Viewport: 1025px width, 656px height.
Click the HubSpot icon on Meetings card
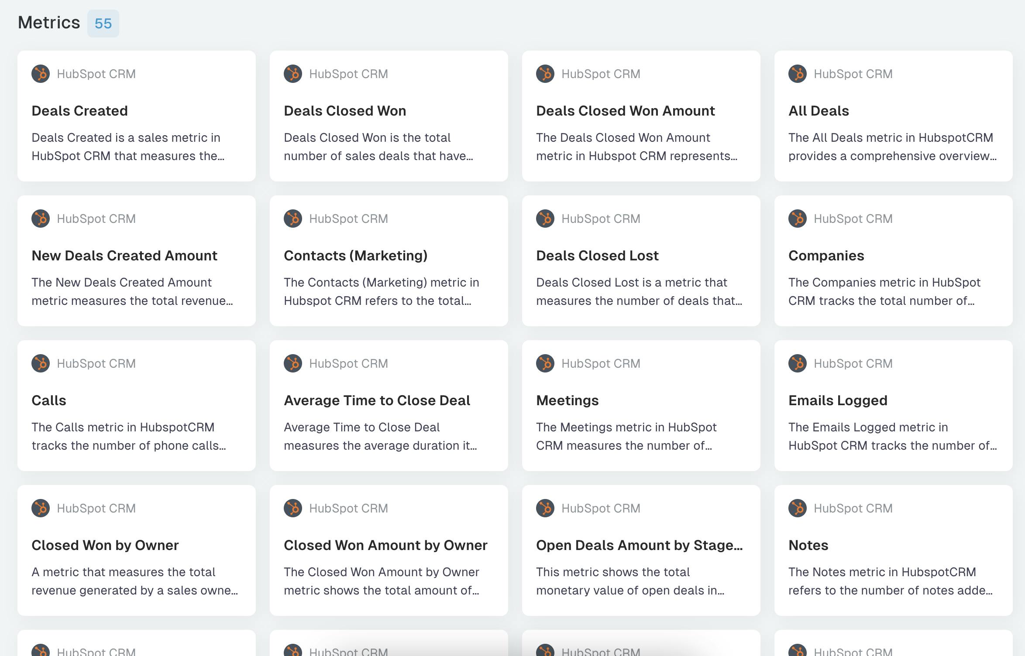(545, 363)
